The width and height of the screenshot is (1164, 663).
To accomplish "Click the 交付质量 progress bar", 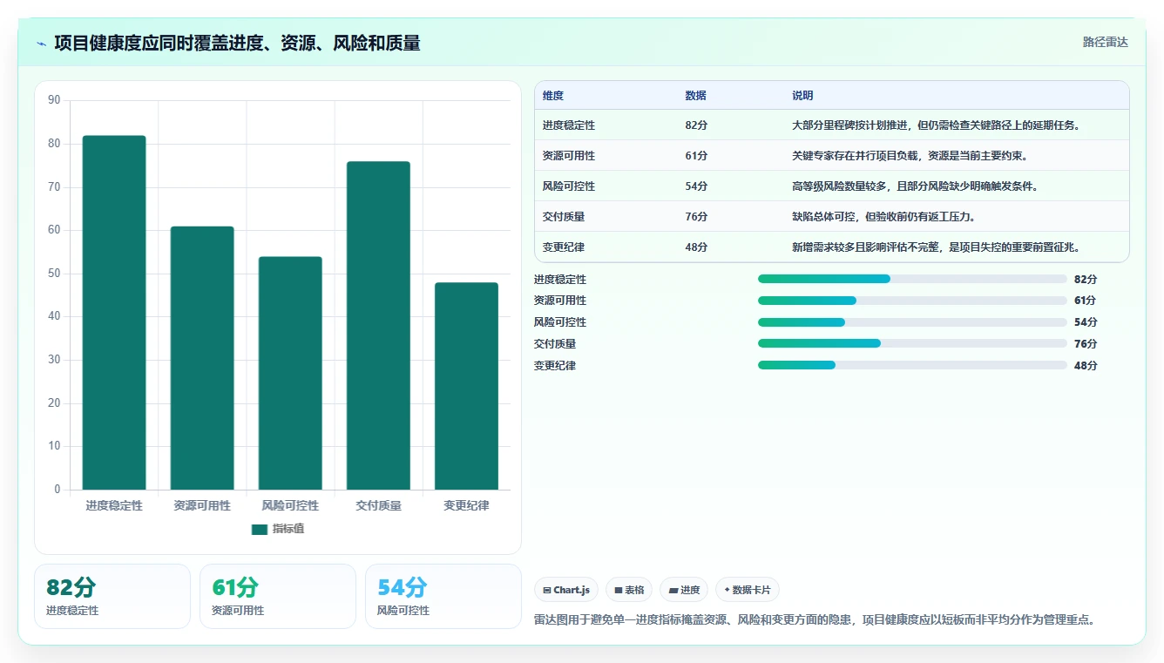I will pos(912,343).
